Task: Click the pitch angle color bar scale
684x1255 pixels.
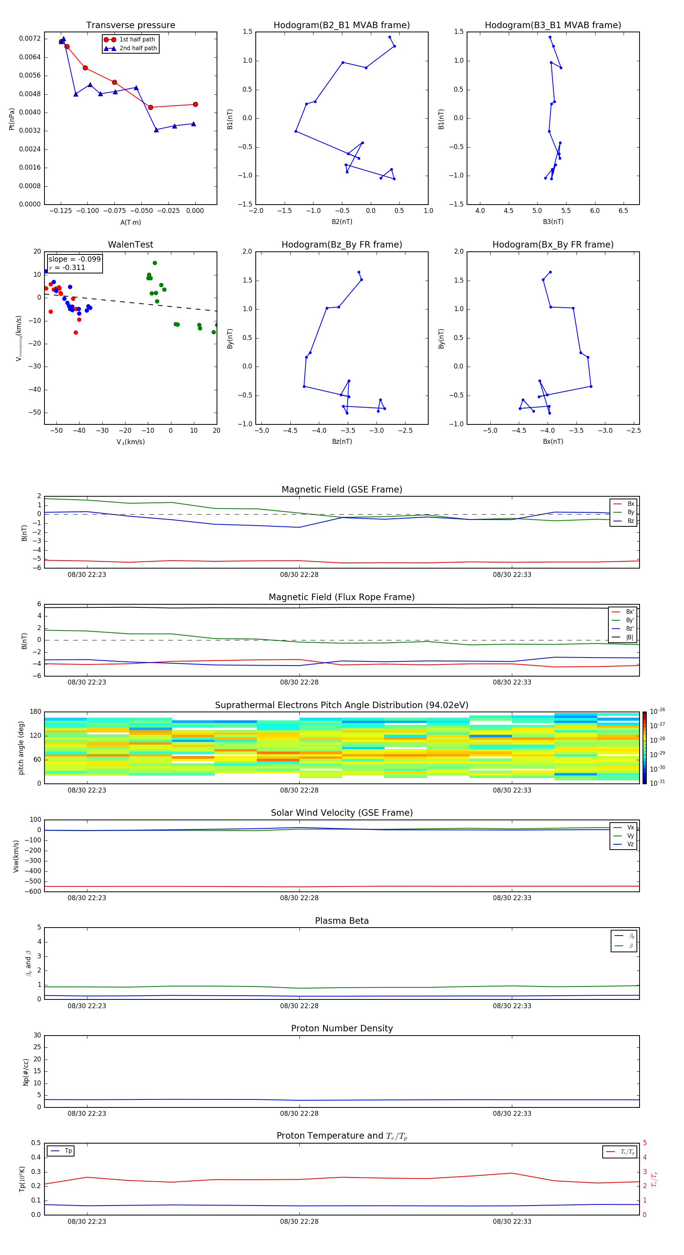Action: pyautogui.click(x=644, y=748)
